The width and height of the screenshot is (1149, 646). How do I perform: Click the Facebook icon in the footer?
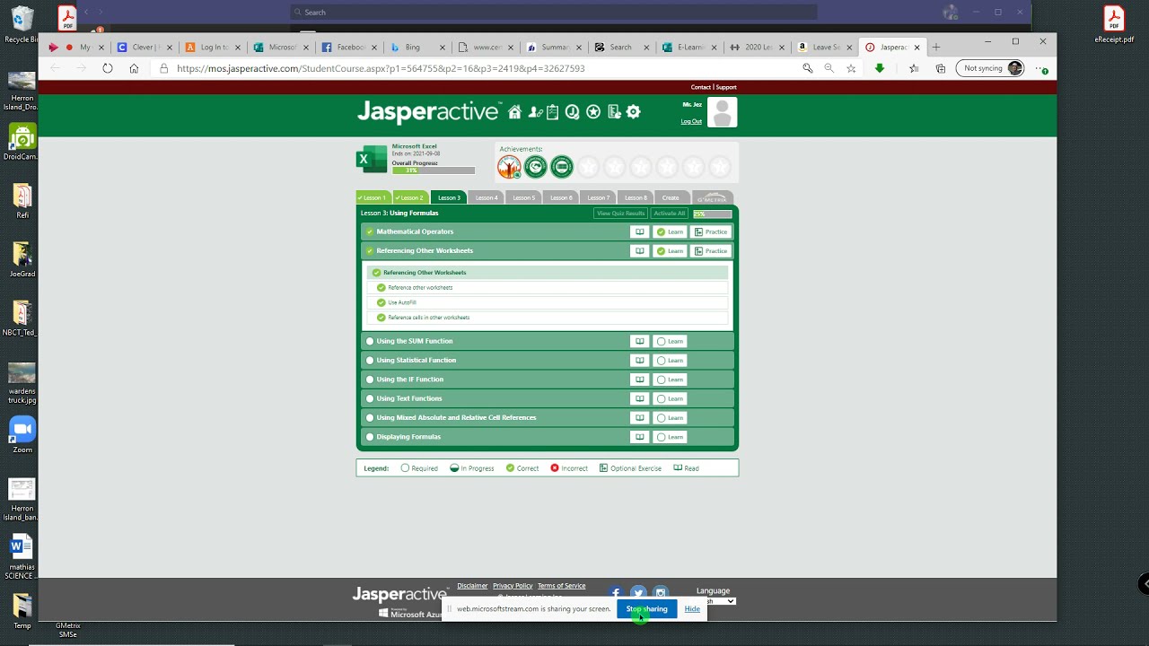tap(615, 592)
